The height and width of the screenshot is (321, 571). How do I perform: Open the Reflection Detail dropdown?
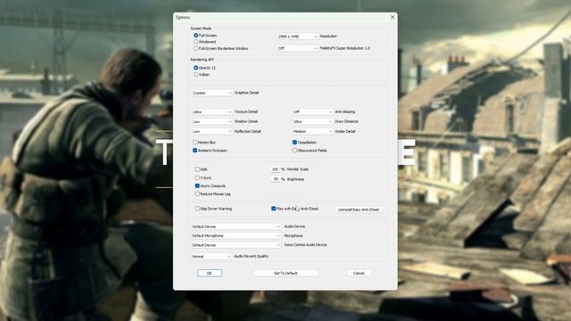212,131
